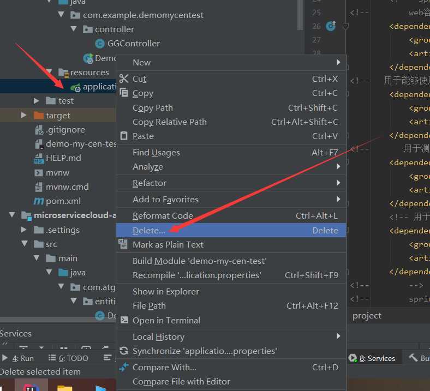Click the Synchronize refresh icon
Viewport: 430px width, 391px height.
click(124, 351)
